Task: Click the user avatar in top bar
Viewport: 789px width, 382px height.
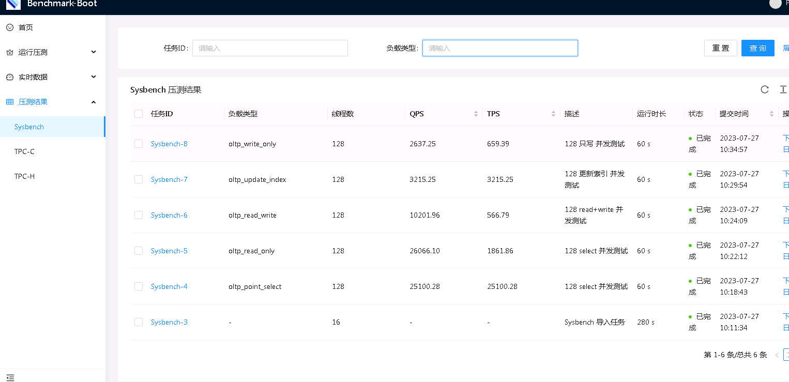Action: point(775,4)
